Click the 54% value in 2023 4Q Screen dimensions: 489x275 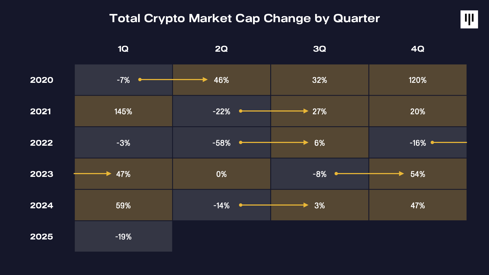tap(418, 174)
